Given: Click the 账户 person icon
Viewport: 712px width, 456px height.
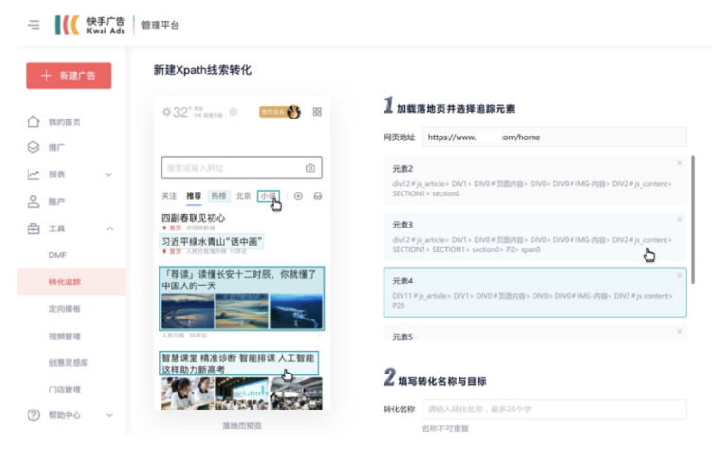Looking at the screenshot, I should [33, 201].
